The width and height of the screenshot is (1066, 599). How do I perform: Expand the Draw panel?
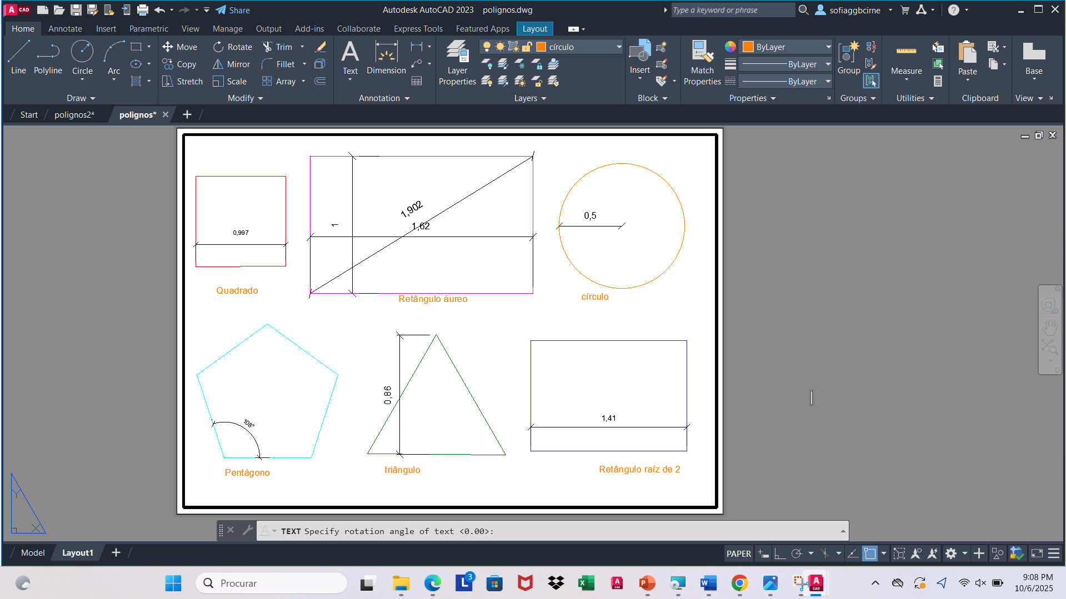coord(81,98)
